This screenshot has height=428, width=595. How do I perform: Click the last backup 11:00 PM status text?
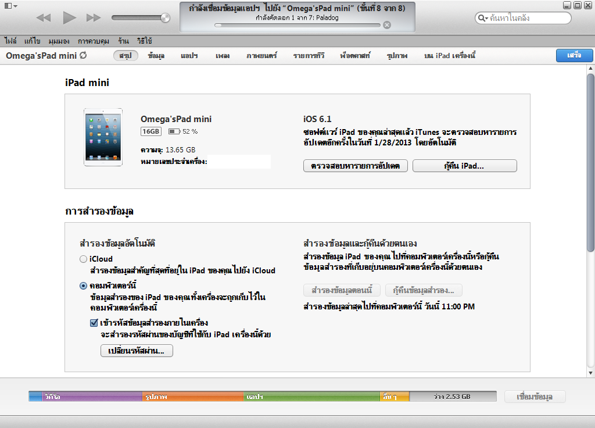[389, 306]
